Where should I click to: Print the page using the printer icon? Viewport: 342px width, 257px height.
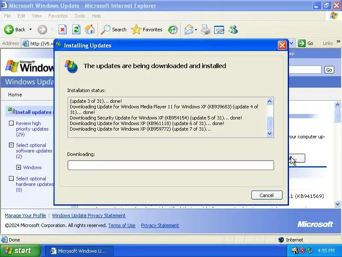(206, 30)
